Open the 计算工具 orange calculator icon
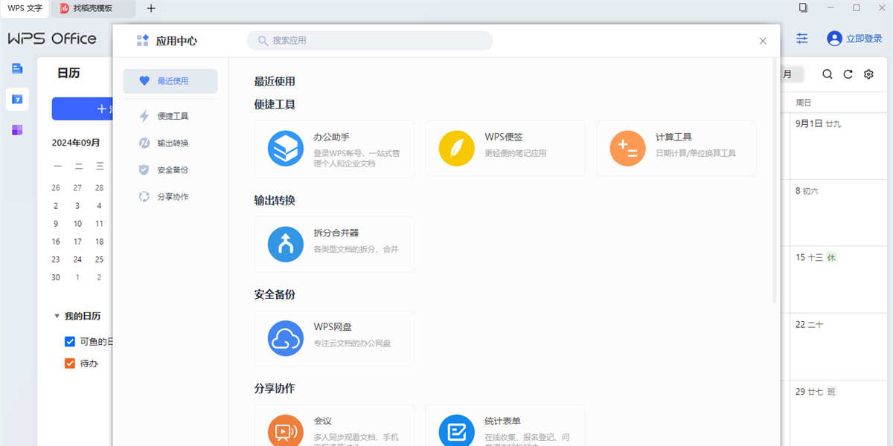Viewport: 893px width, 446px height. point(628,149)
